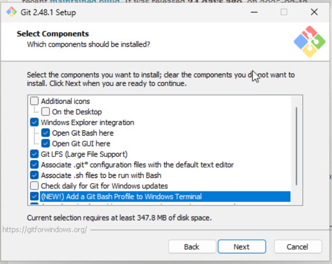Uncheck Windows Explorer integration
The width and height of the screenshot is (332, 264).
pos(34,122)
